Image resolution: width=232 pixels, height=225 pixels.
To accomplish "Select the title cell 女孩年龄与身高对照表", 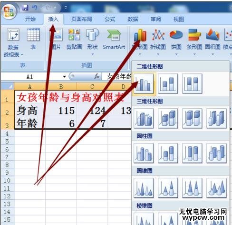I will tap(70, 97).
